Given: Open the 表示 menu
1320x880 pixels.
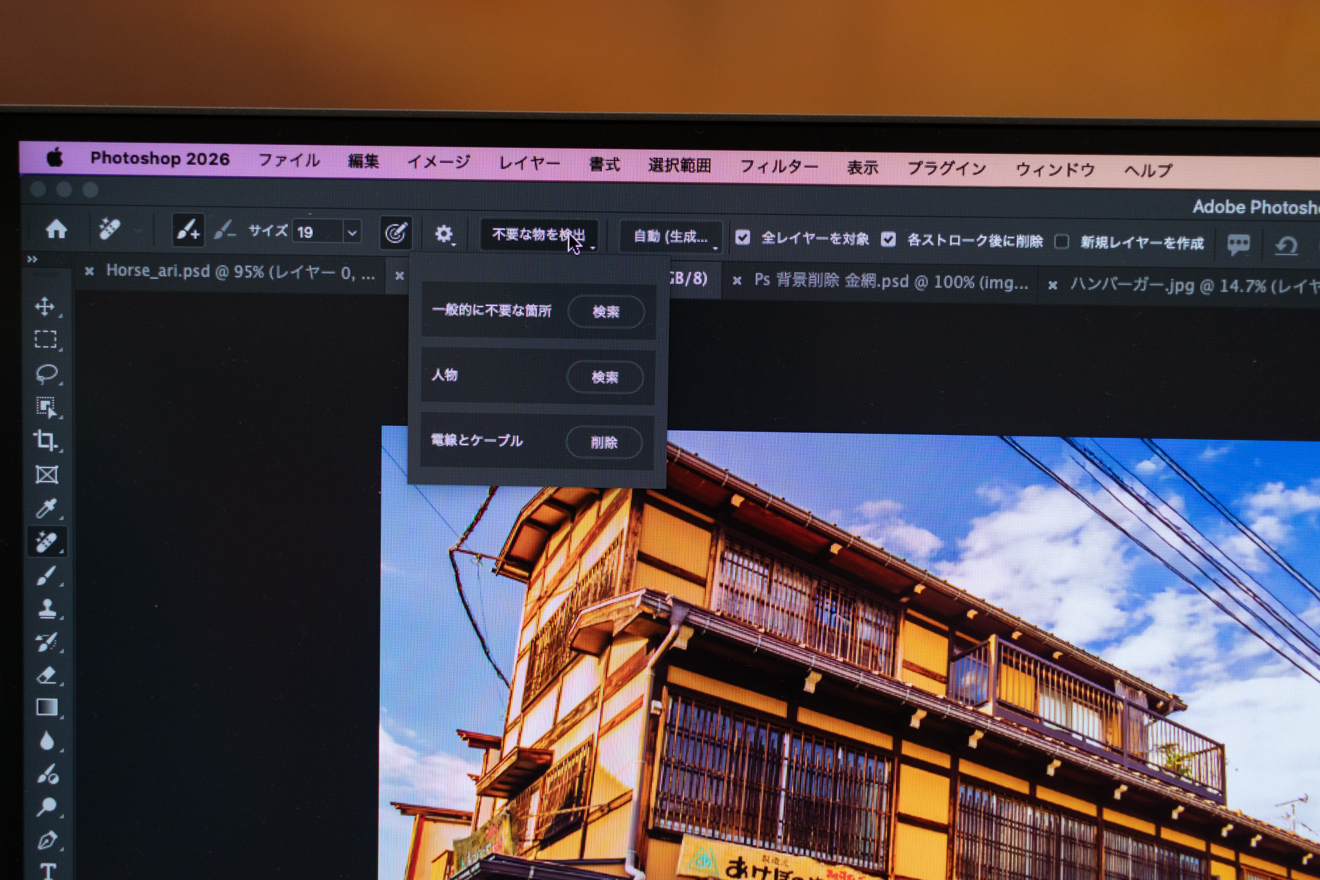Looking at the screenshot, I should (862, 168).
